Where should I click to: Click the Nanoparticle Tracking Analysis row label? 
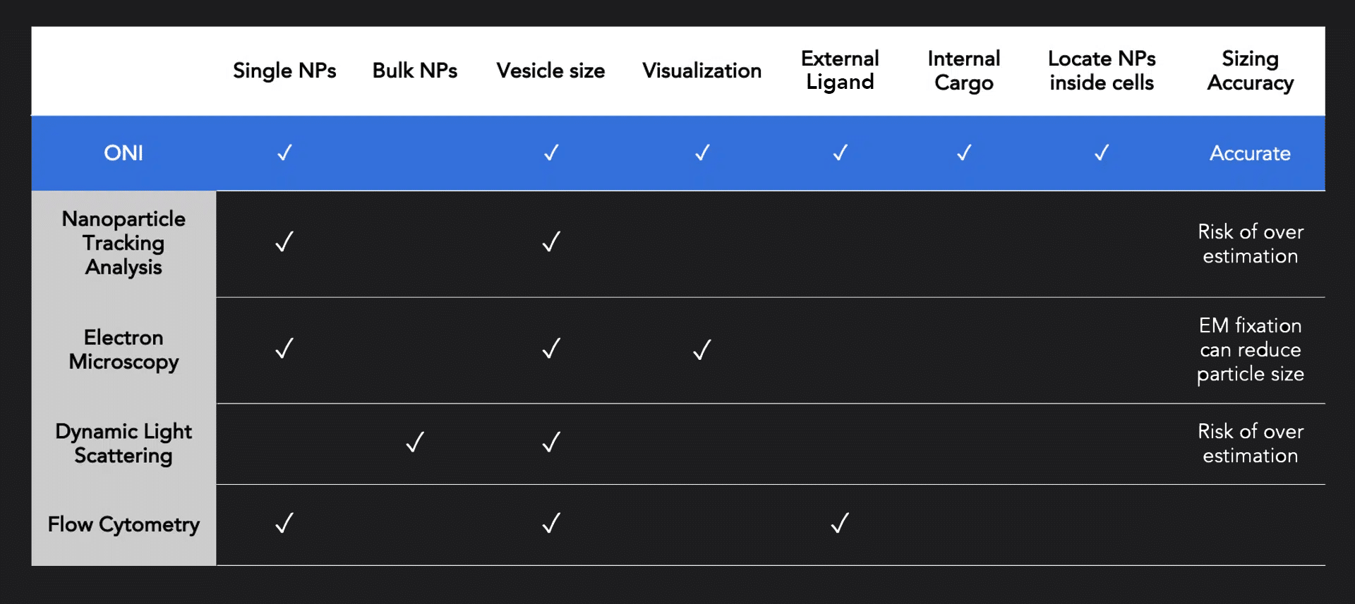click(x=124, y=243)
